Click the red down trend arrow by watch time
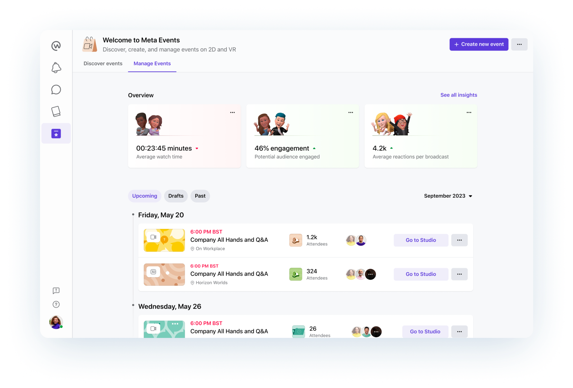The height and width of the screenshot is (388, 573). 197,148
